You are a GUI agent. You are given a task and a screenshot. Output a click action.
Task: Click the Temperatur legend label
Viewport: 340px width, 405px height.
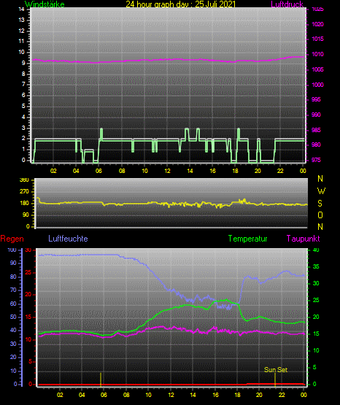coord(247,239)
